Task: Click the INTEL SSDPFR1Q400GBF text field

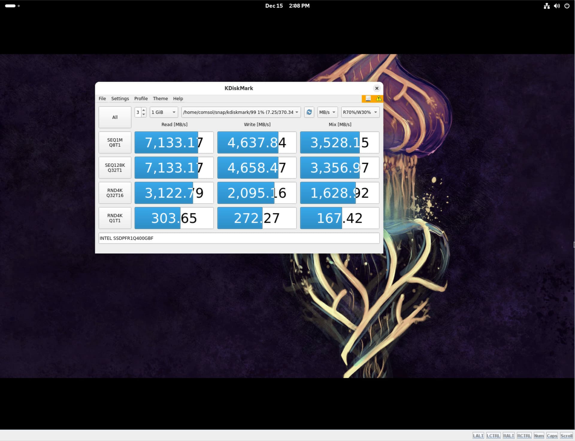Action: (239, 238)
